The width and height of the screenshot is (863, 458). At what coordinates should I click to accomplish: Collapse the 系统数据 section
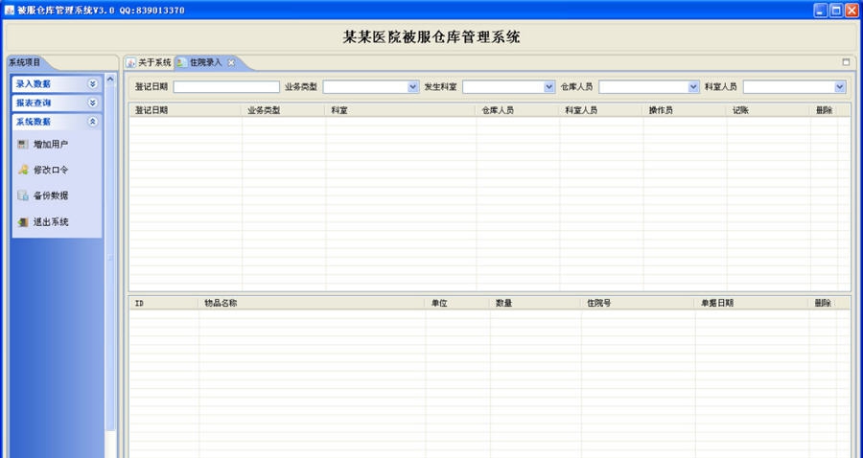point(92,122)
